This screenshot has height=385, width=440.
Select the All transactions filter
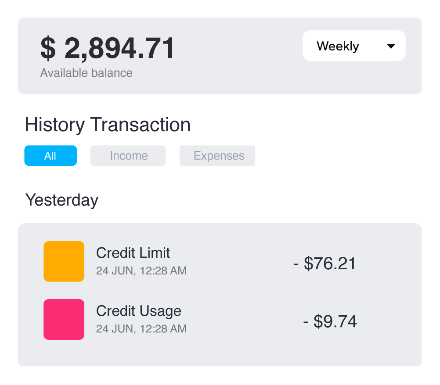[x=50, y=156]
